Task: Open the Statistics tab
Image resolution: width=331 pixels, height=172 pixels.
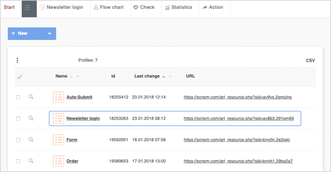Action: click(178, 7)
